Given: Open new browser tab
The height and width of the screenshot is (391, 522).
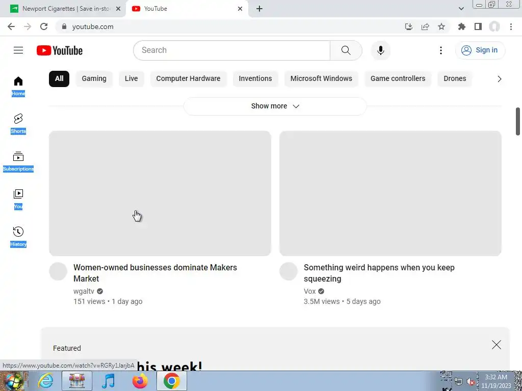Looking at the screenshot, I should 259,9.
